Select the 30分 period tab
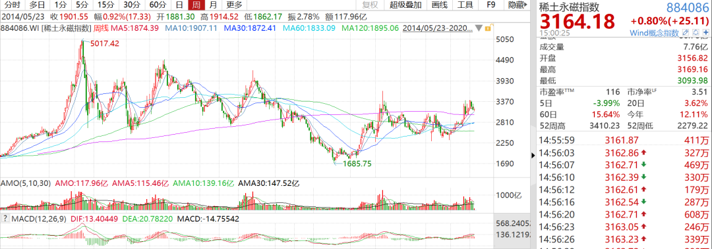This screenshot has height=249, width=712. pos(132,5)
